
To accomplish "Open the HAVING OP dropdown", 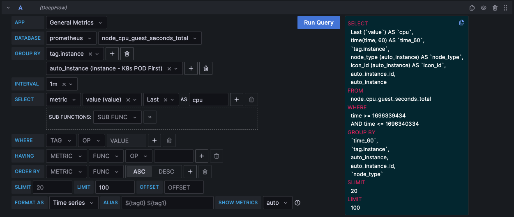I will tap(139, 156).
